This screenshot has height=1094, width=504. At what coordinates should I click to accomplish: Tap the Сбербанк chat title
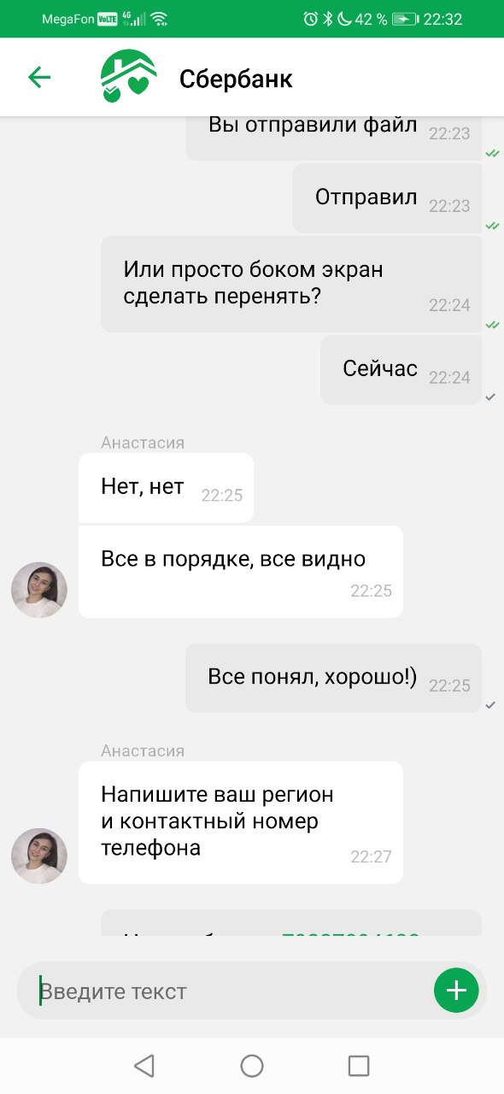coord(236,79)
